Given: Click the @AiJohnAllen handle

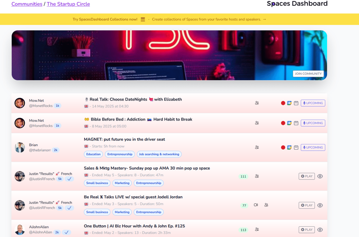Looking at the screenshot, I should coord(41,232).
